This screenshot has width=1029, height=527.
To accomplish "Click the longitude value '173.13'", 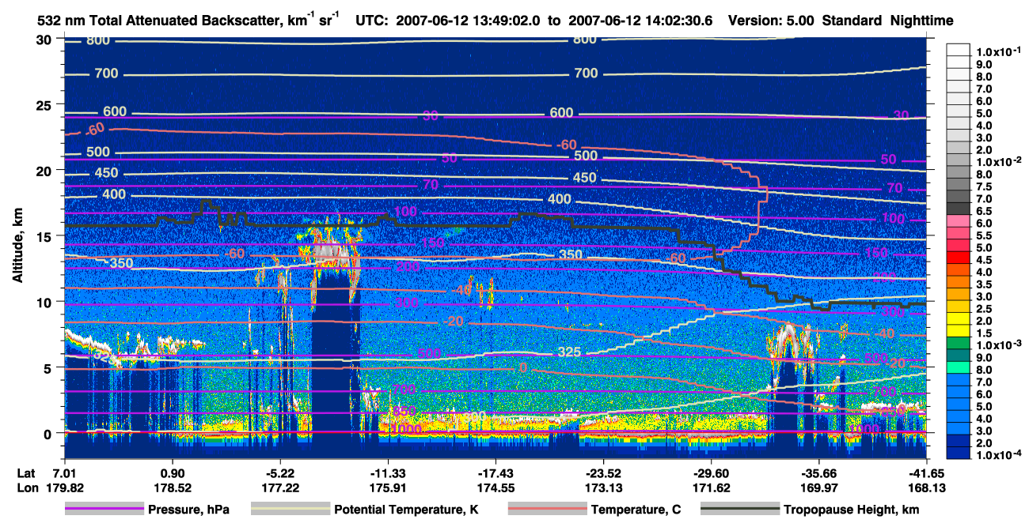I will (603, 487).
